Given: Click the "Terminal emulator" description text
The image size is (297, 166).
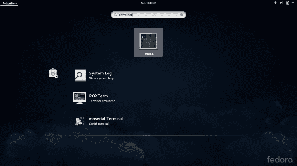Looking at the screenshot, I should pyautogui.click(x=102, y=101).
